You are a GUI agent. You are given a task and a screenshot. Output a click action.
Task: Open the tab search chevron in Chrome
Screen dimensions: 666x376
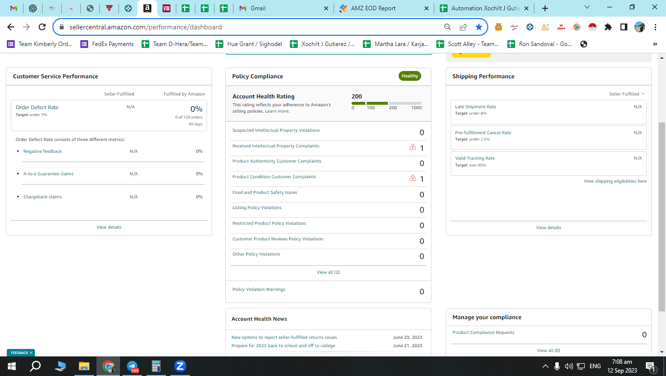click(588, 7)
